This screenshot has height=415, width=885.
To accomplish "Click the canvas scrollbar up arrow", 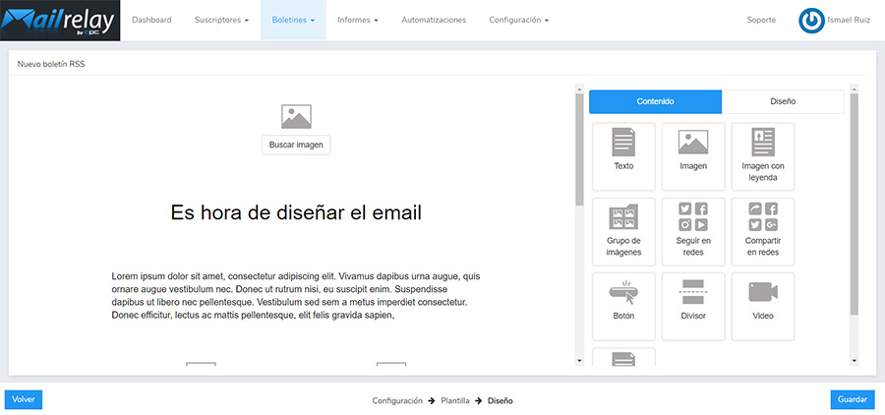I will (x=579, y=89).
